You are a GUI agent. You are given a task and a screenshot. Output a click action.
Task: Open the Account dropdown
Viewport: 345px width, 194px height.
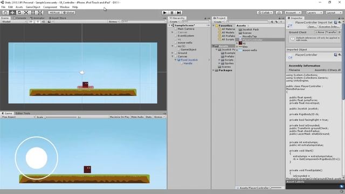[x=293, y=13]
